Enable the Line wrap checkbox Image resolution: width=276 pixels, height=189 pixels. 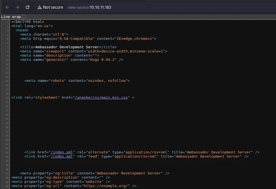pyautogui.click(x=24, y=17)
